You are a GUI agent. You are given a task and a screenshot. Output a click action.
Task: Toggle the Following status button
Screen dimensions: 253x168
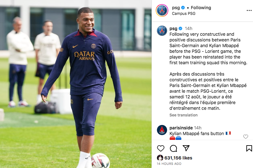[x=201, y=8]
